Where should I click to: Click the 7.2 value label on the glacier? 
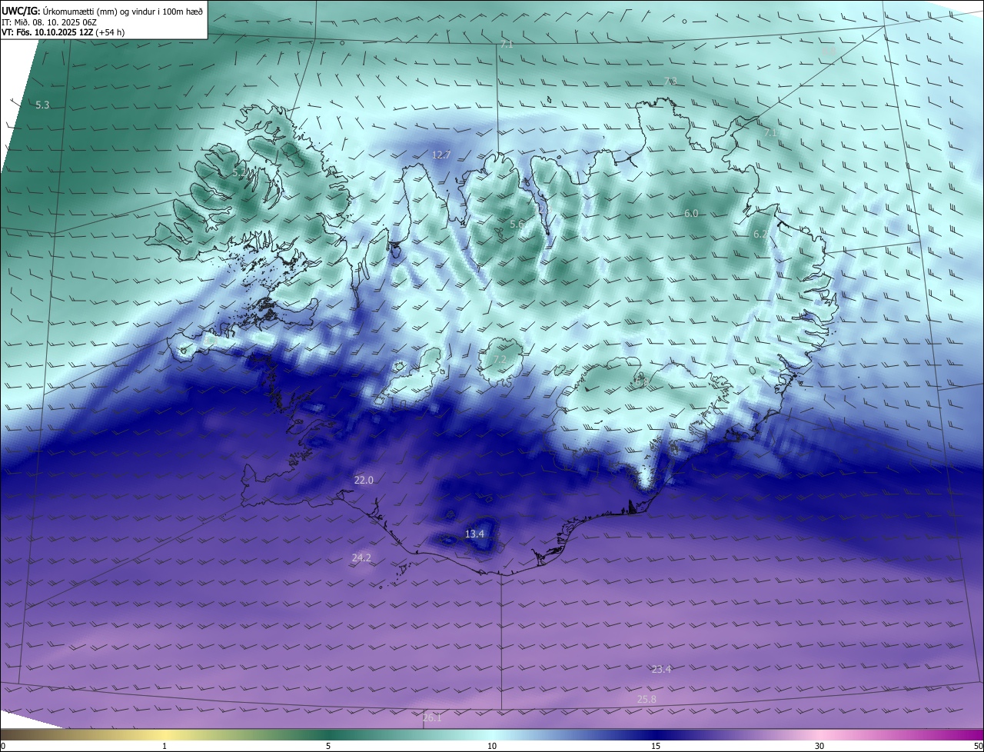coord(500,359)
